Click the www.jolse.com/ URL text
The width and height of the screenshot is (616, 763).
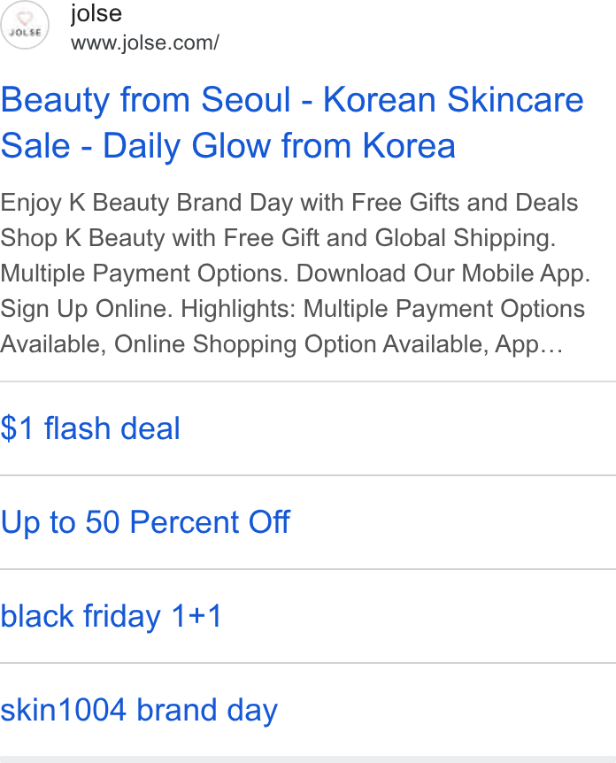145,42
